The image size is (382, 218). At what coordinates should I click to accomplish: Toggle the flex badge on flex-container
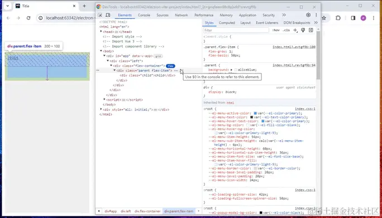[170, 66]
